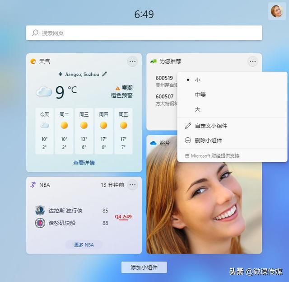289x282 pixels.
Task: Click the Dallas Mavericks team logo
Action: pos(40,211)
